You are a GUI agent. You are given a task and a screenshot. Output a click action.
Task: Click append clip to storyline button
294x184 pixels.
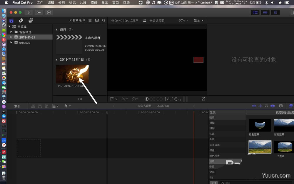click(47, 106)
